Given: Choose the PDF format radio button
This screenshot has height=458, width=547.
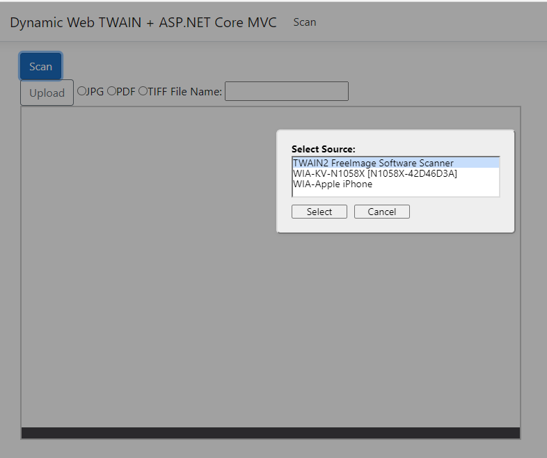Looking at the screenshot, I should click(111, 91).
